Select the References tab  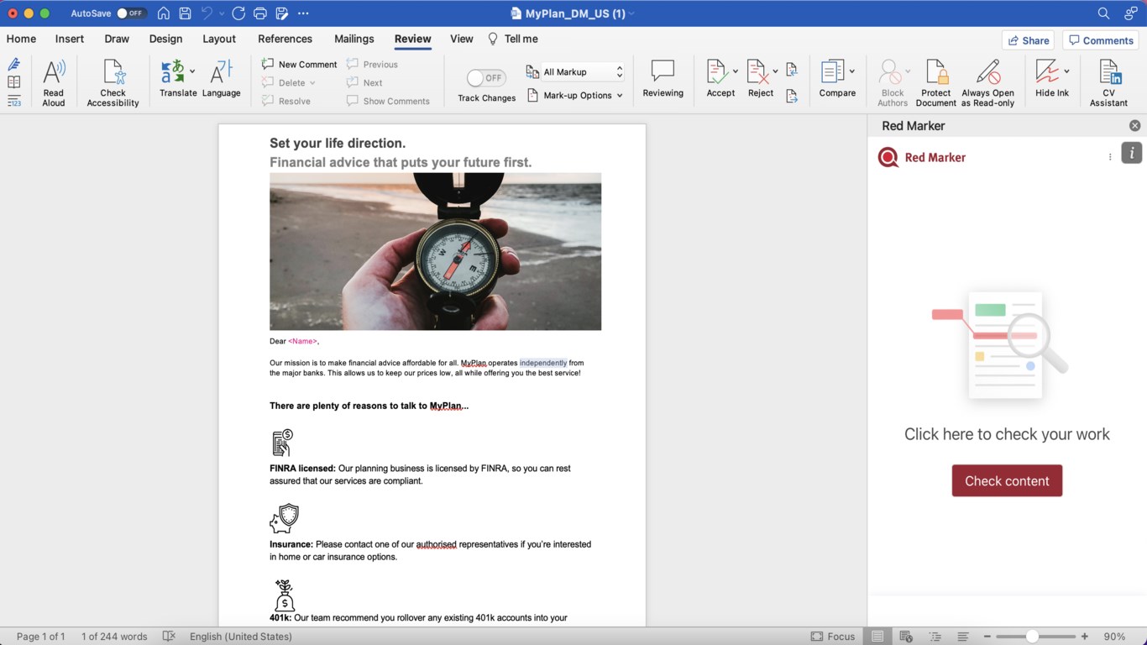tap(285, 39)
